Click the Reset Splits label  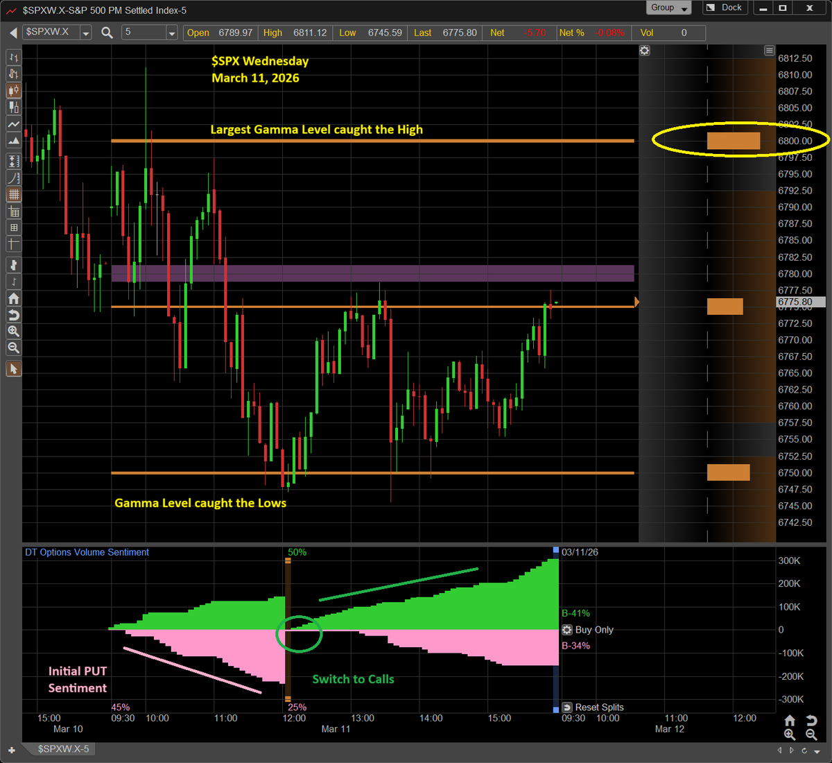pos(600,708)
